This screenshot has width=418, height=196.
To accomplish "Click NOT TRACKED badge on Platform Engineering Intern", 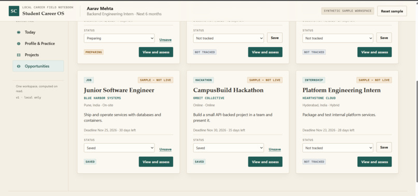I will click(314, 162).
